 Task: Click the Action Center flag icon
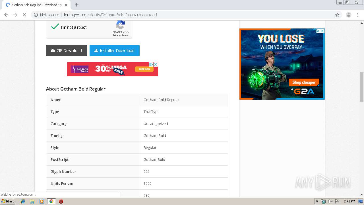pyautogui.click(x=337, y=201)
